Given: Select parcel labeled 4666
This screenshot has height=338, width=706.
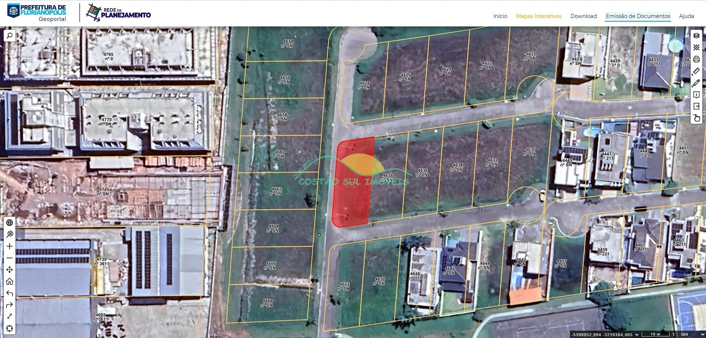Looking at the screenshot, I should pyautogui.click(x=270, y=265).
